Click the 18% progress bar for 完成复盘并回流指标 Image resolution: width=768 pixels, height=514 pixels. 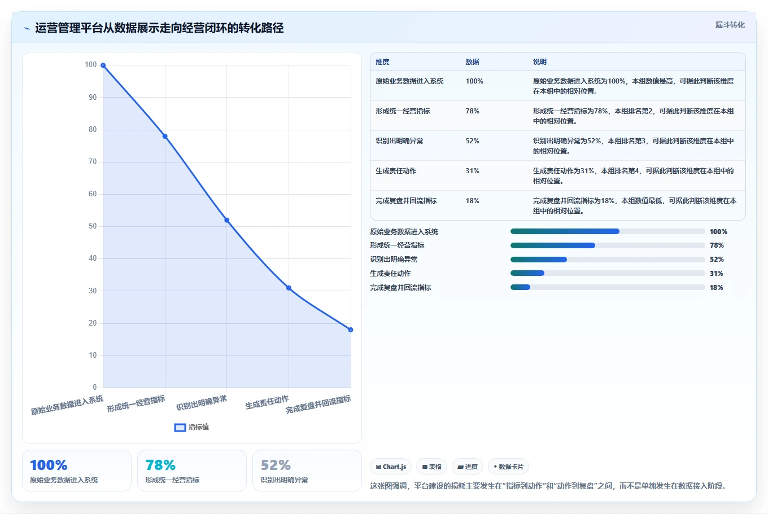[608, 287]
